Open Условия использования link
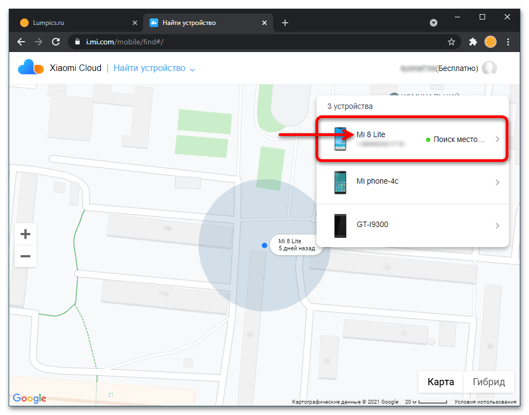 (485, 402)
